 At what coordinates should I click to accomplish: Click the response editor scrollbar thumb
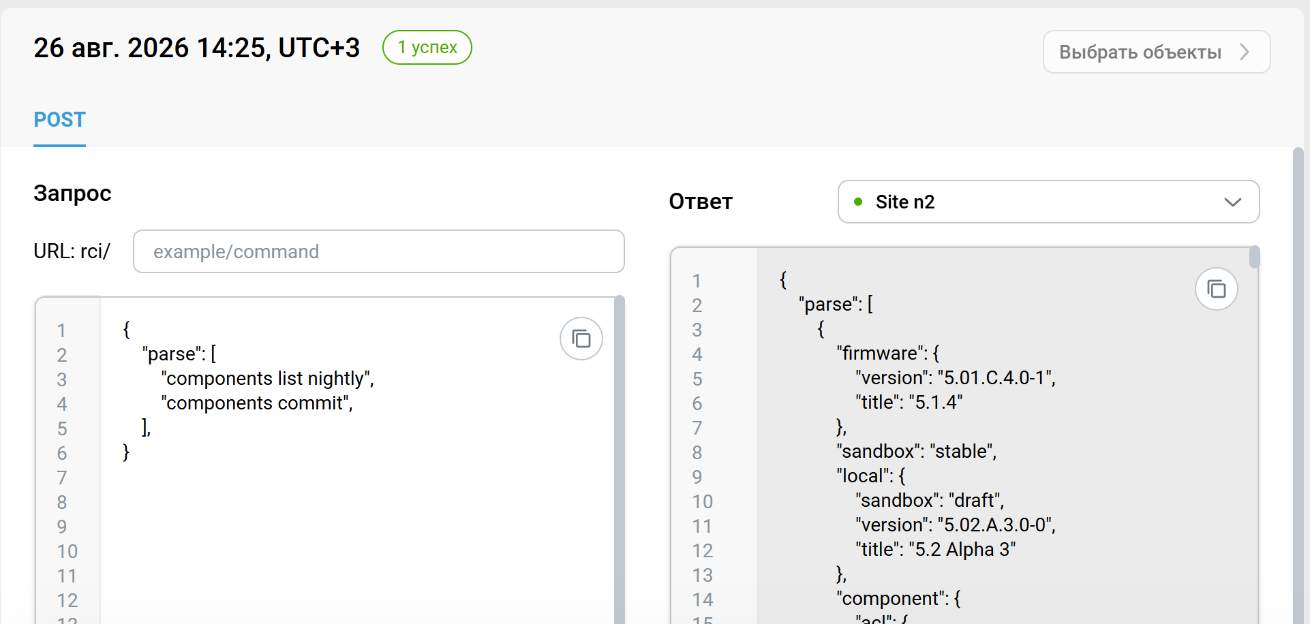pos(1254,257)
